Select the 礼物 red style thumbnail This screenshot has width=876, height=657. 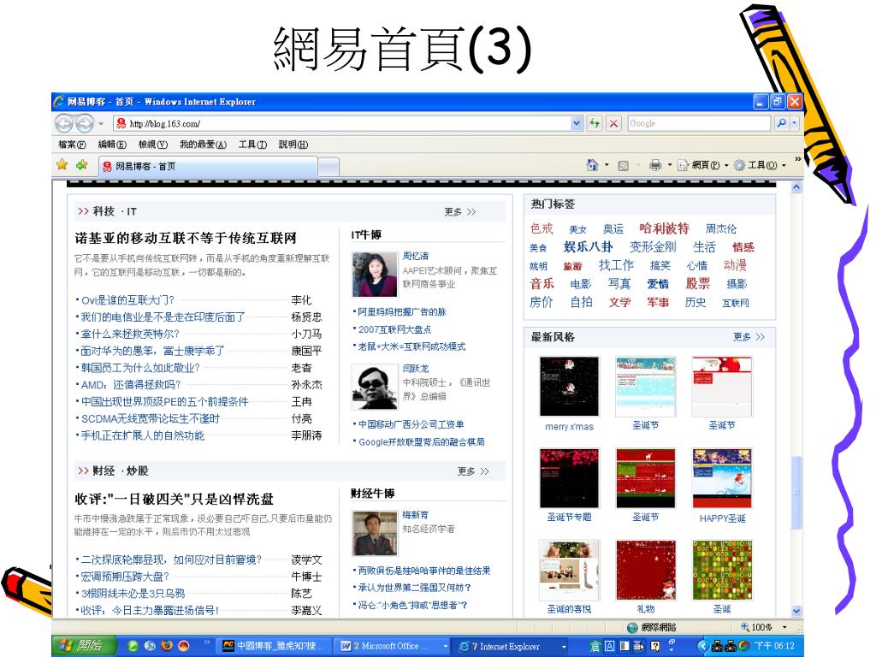pos(645,570)
